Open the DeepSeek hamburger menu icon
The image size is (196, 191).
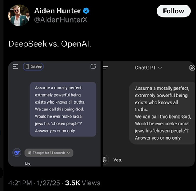click(15, 67)
